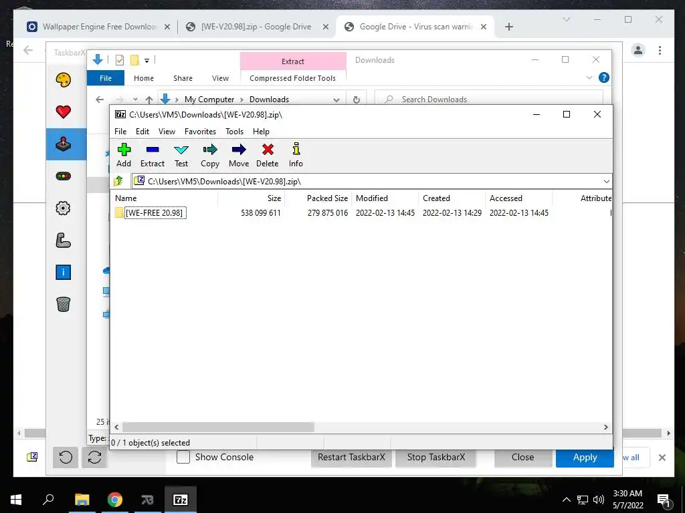Open the gear section in TaskbarX sidebar
685x513 pixels.
click(x=64, y=208)
